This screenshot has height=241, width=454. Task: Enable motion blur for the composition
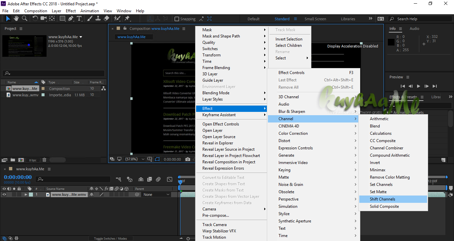click(159, 179)
